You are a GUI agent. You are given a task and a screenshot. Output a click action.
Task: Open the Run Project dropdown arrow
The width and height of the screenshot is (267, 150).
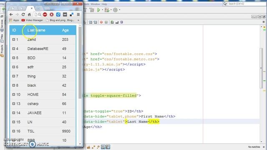102,10
